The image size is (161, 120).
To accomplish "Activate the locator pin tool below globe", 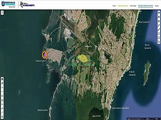I will (2, 83).
